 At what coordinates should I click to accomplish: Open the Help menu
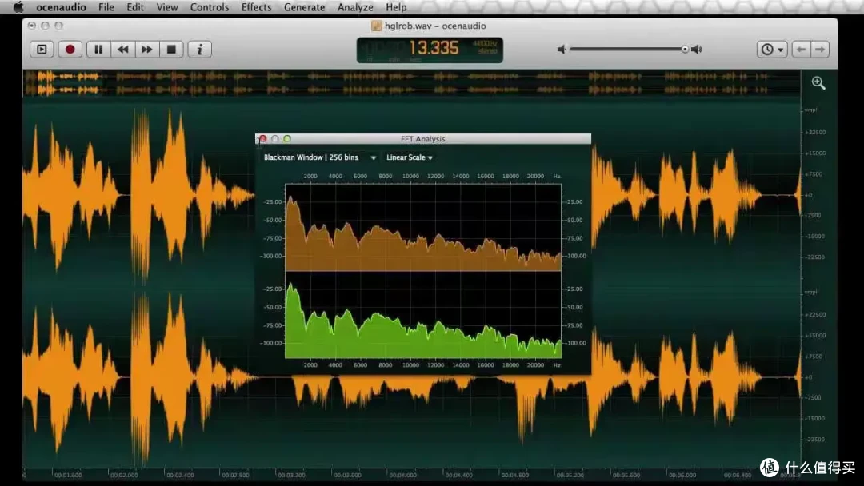(396, 7)
